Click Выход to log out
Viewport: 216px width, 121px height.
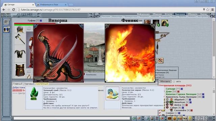click(203, 14)
